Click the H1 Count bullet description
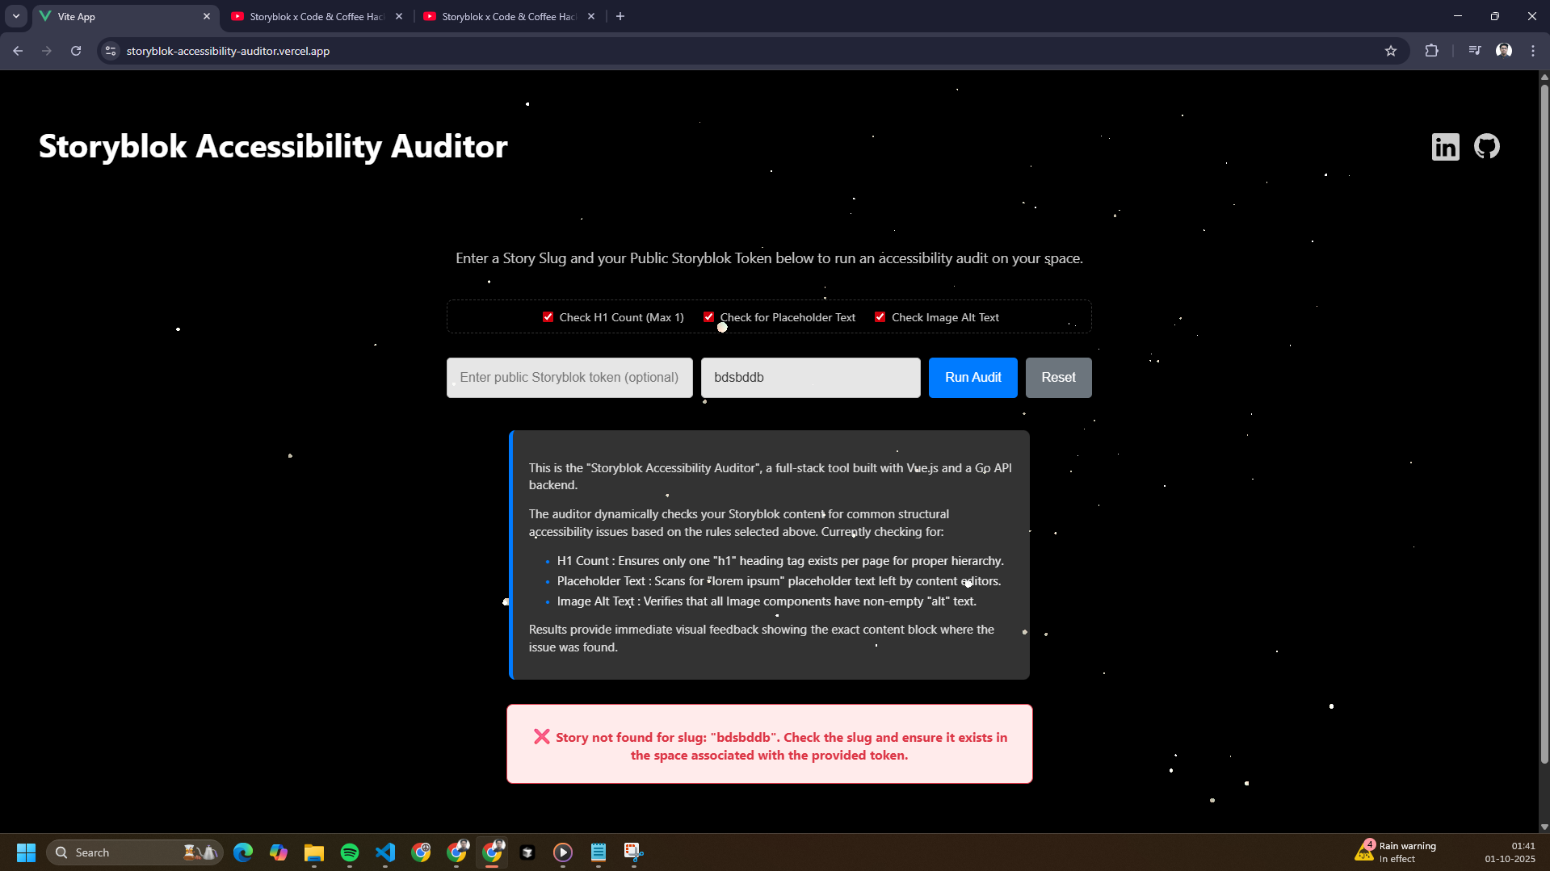The height and width of the screenshot is (871, 1550). [x=780, y=561]
